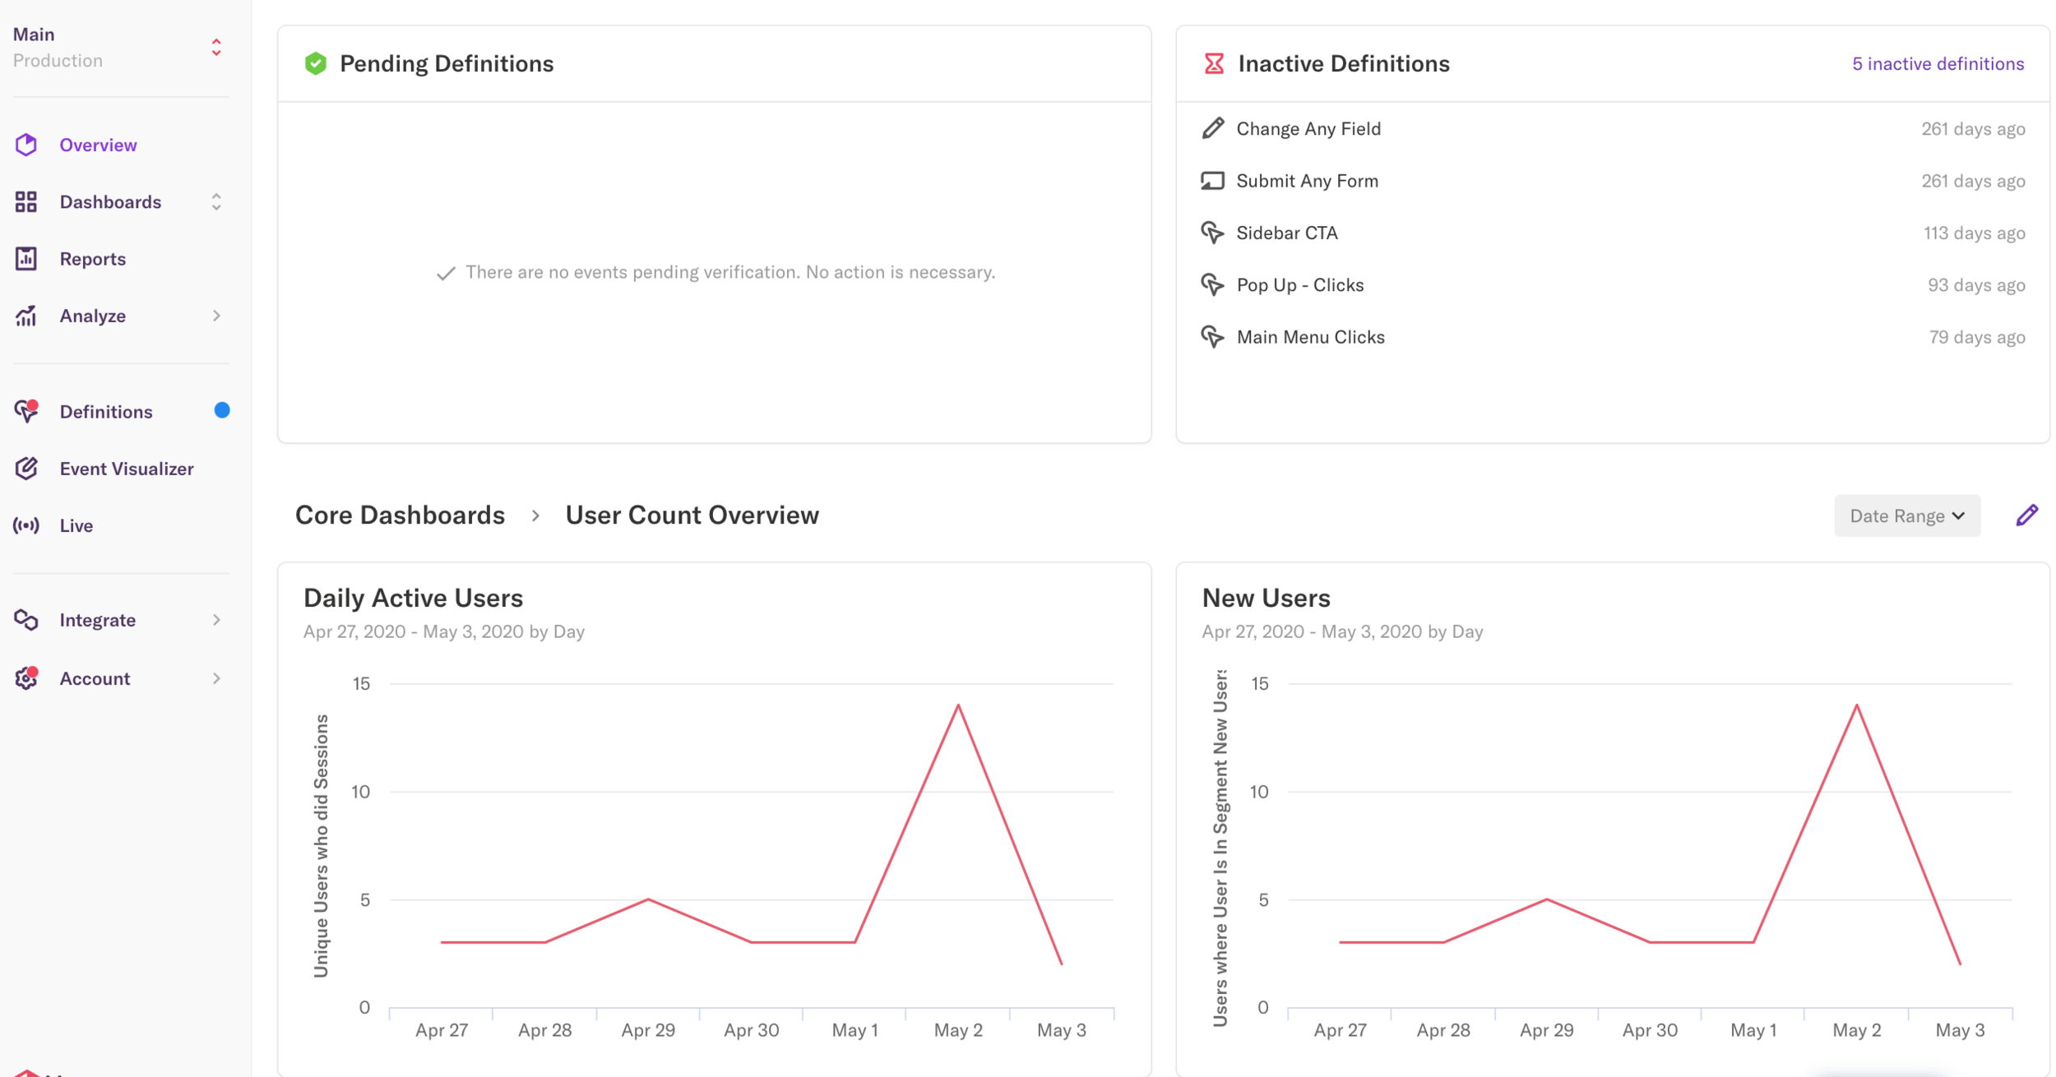
Task: Expand the Dashboards section
Action: [215, 201]
